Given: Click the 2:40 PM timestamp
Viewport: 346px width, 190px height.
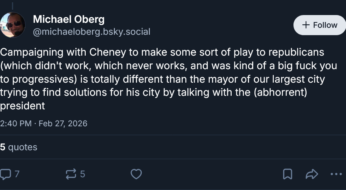Looking at the screenshot, I should (16, 124).
